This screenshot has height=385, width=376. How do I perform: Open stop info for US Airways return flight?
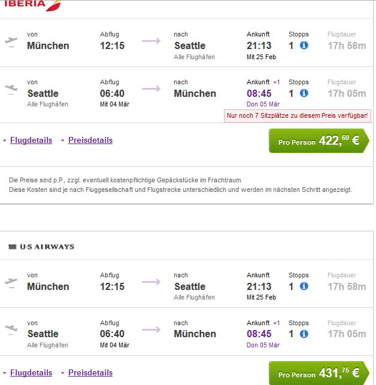[304, 334]
